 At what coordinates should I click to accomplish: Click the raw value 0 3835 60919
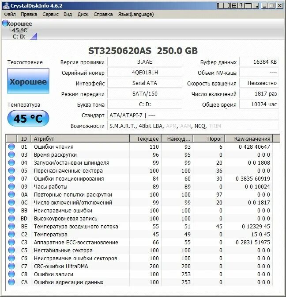click(x=253, y=178)
